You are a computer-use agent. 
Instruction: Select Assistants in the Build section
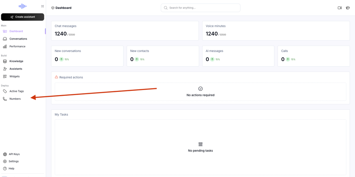coord(16,69)
